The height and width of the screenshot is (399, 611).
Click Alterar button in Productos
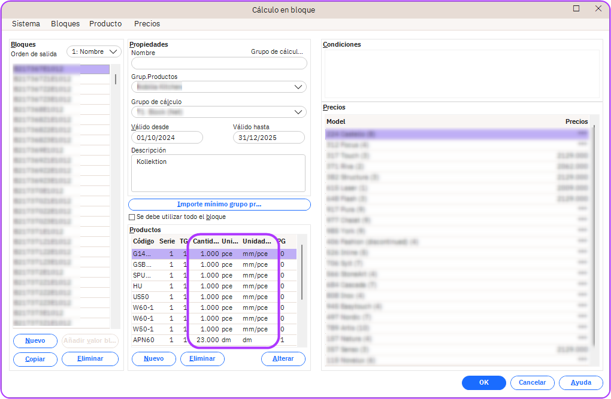click(283, 359)
